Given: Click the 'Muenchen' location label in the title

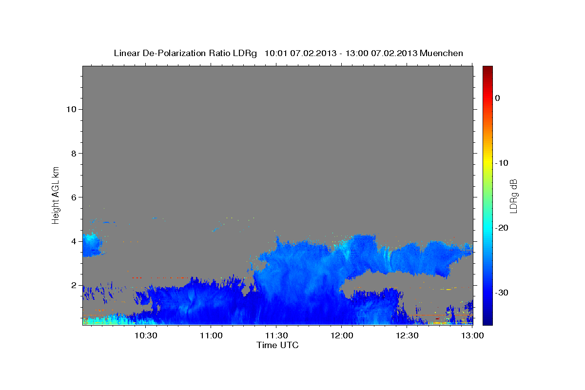Looking at the screenshot, I should [441, 53].
